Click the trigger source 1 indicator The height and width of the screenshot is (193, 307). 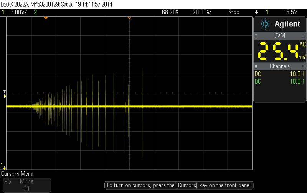(267, 12)
